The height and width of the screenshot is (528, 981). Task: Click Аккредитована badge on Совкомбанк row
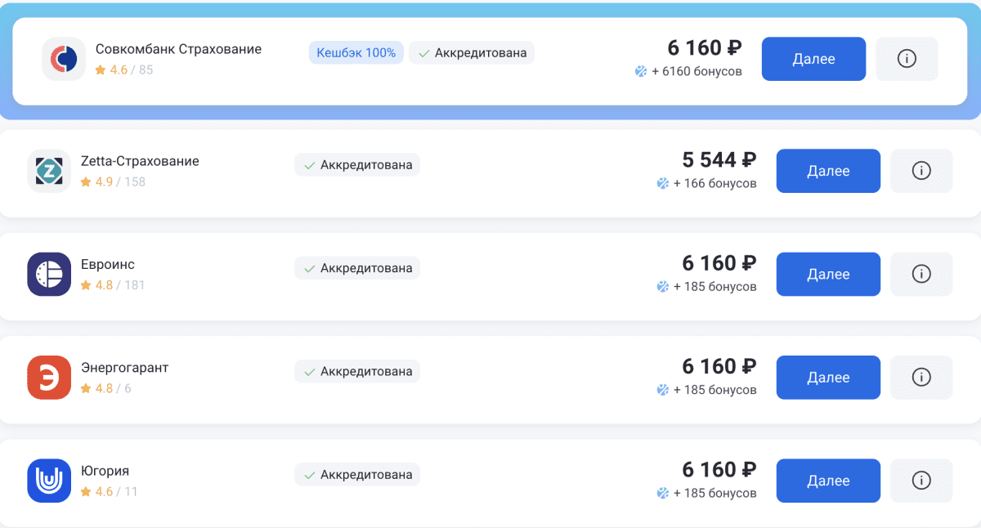[472, 53]
